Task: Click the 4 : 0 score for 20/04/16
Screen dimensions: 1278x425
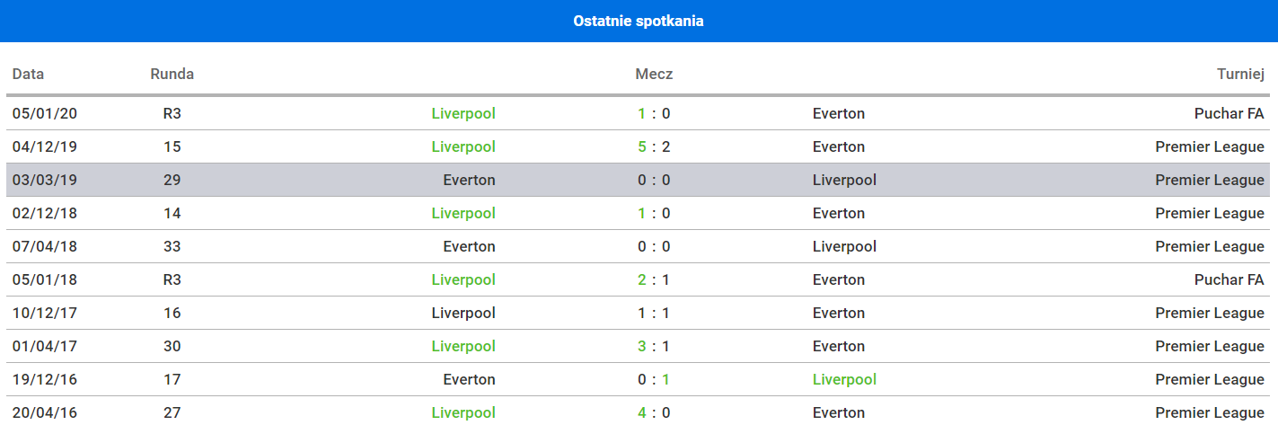Action: pos(654,412)
